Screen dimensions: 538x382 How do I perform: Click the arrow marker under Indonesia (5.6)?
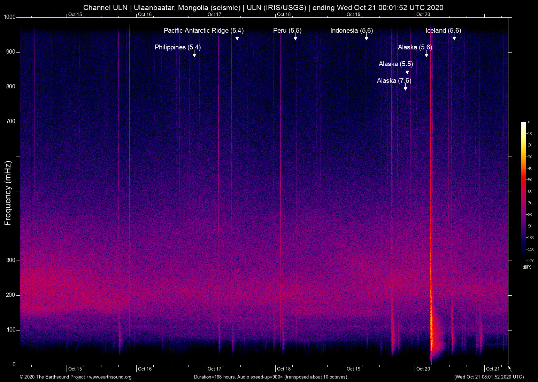click(366, 37)
